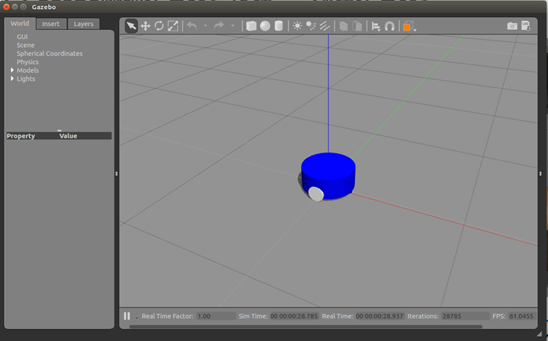Click the bottom horizontal scrollbar
548x341 pixels.
point(305,327)
